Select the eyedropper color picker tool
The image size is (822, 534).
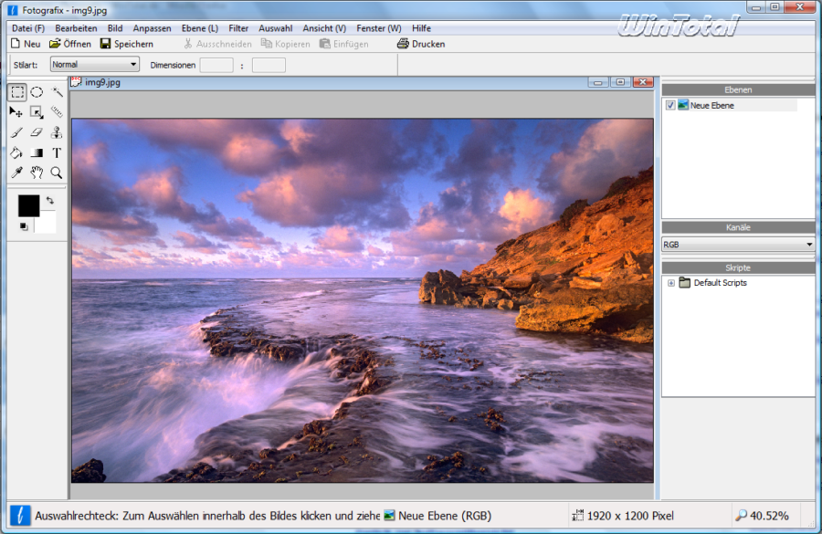[x=16, y=173]
